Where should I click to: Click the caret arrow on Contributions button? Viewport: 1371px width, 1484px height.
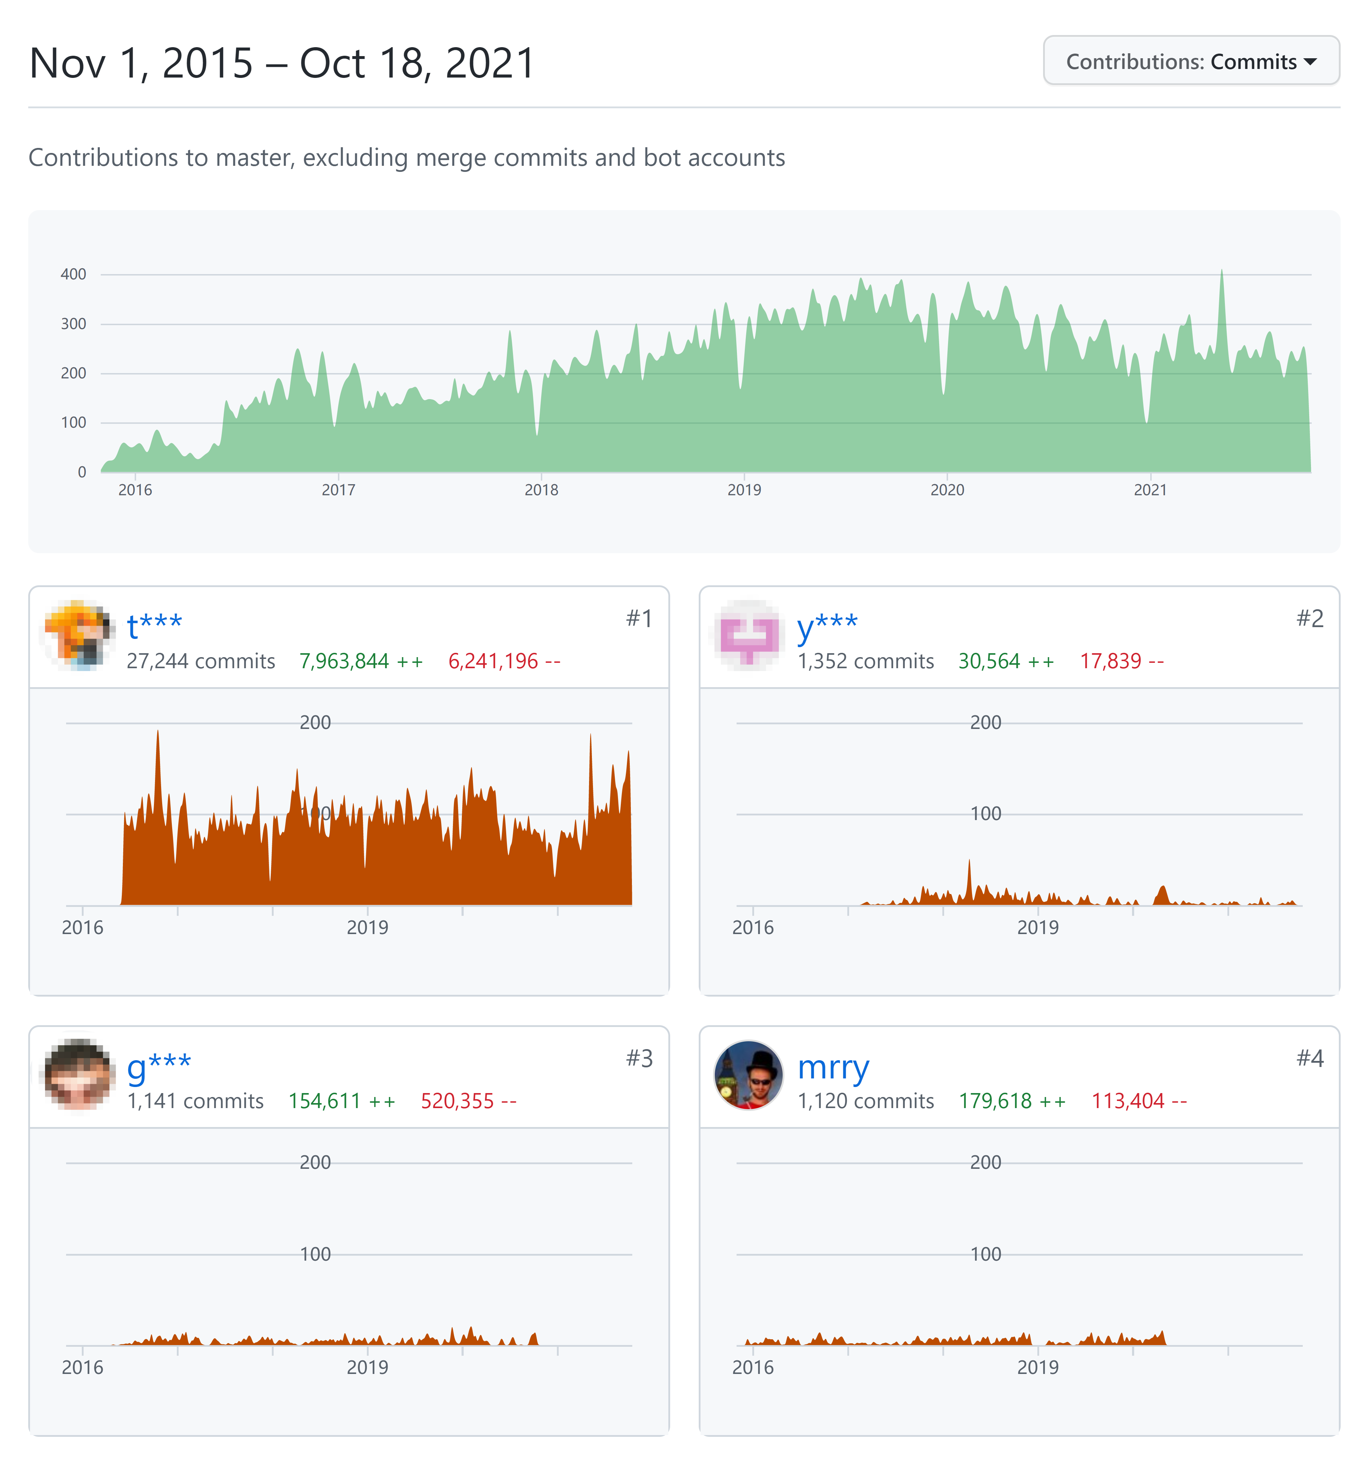click(x=1310, y=61)
